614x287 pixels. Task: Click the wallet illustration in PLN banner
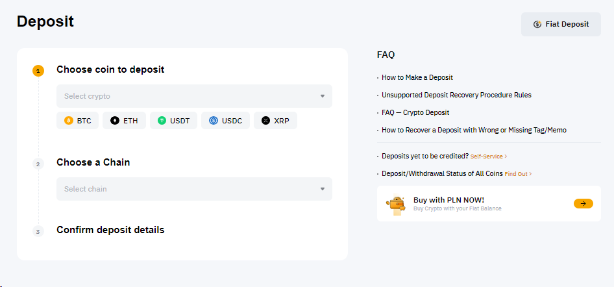[x=395, y=204]
